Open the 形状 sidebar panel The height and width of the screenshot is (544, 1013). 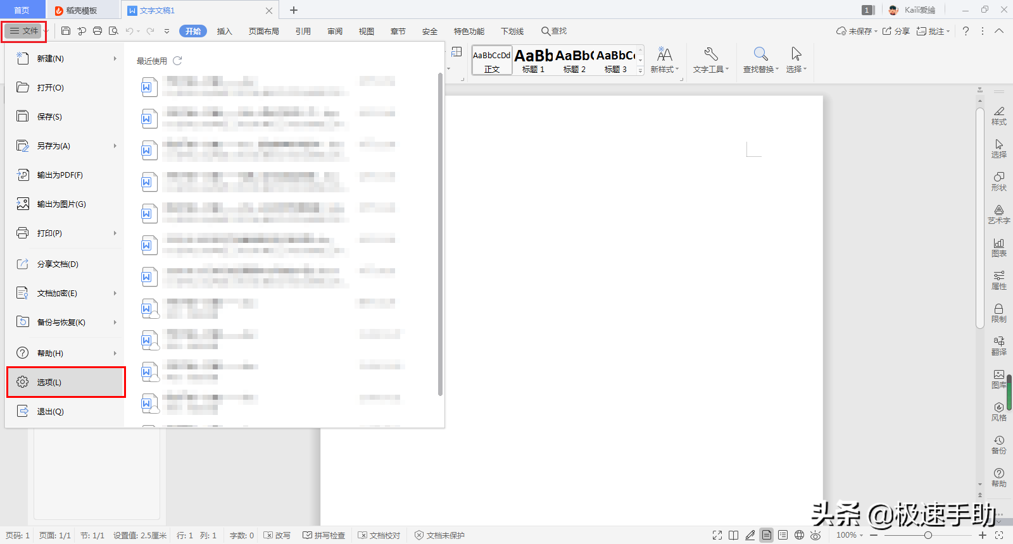tap(999, 182)
